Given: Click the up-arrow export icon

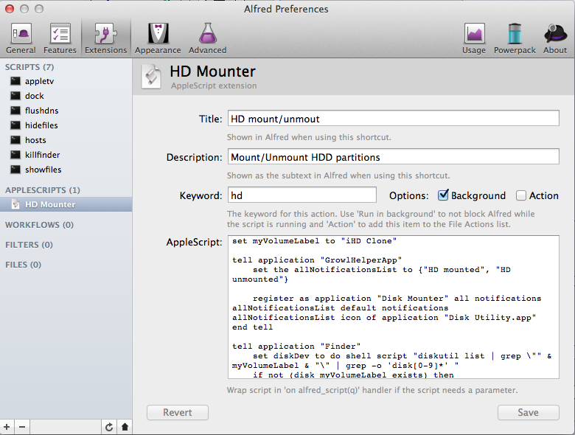Looking at the screenshot, I should coord(125,427).
